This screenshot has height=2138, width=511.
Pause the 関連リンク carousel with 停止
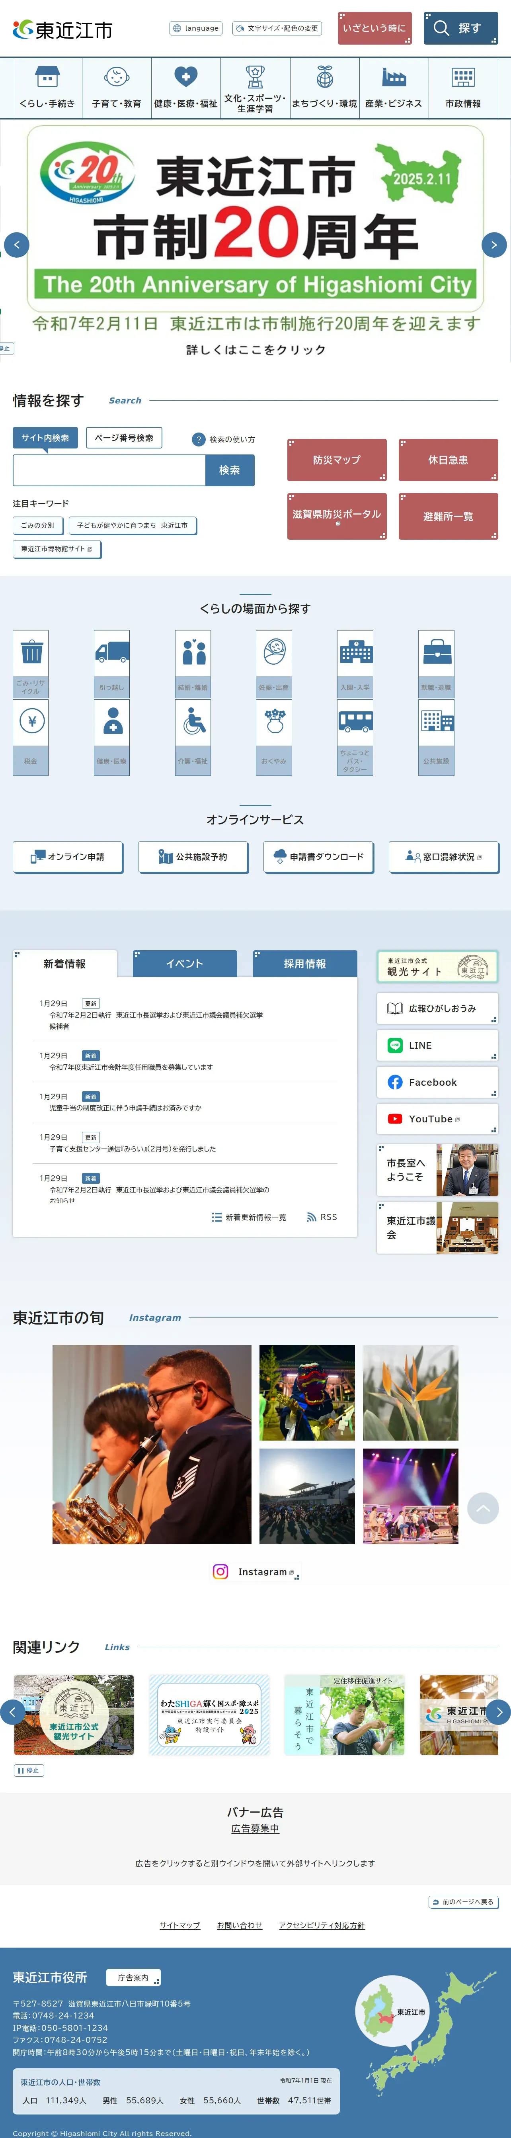[x=28, y=1770]
